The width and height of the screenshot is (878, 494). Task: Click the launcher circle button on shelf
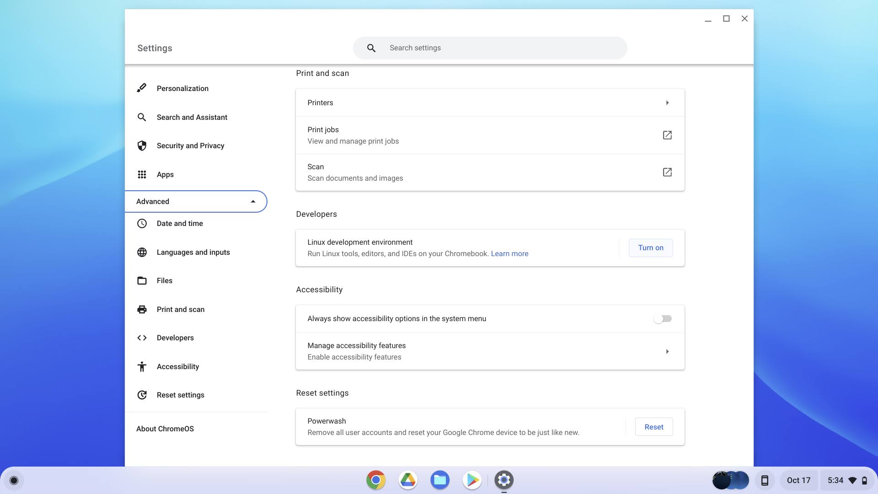pos(14,480)
